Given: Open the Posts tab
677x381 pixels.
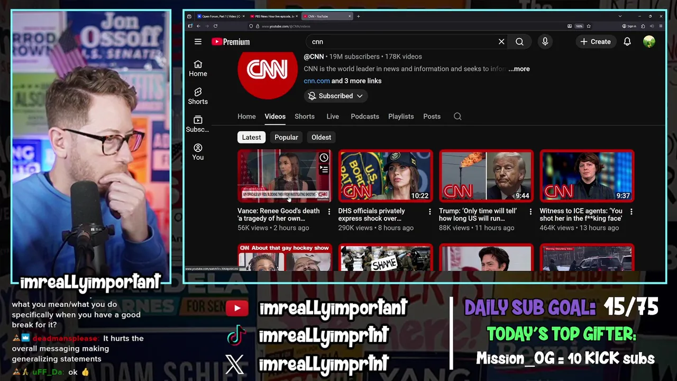Looking at the screenshot, I should click(432, 116).
